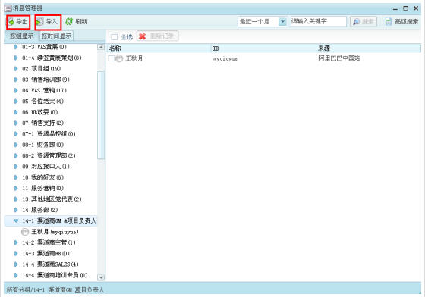
Task: Click the 导出 export toolbar button
Action: (18, 22)
